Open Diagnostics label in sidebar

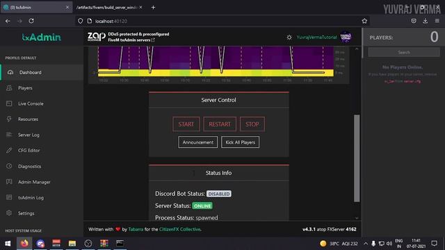point(29,167)
